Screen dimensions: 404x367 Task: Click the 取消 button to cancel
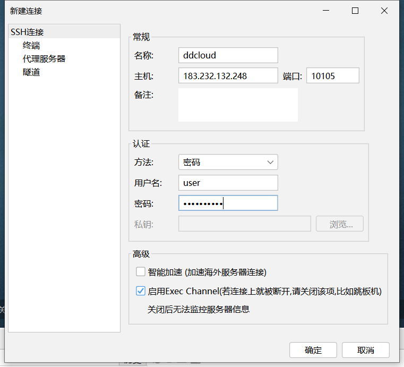tap(366, 350)
